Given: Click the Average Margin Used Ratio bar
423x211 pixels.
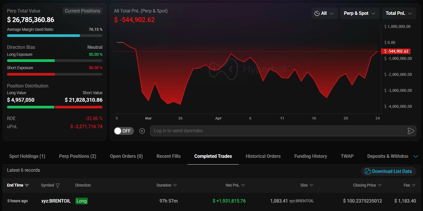Looking at the screenshot, I should click(55, 36).
